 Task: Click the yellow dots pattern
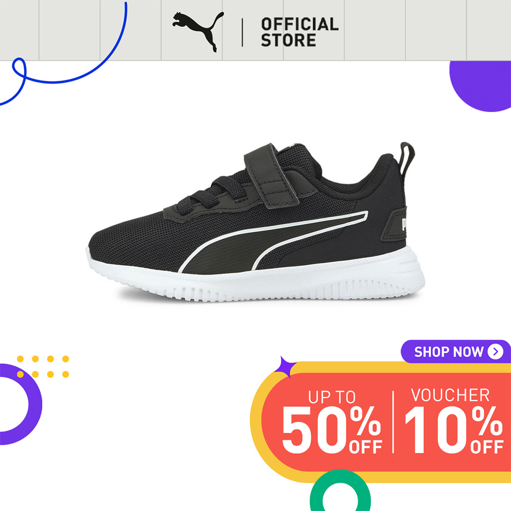pos(43,366)
